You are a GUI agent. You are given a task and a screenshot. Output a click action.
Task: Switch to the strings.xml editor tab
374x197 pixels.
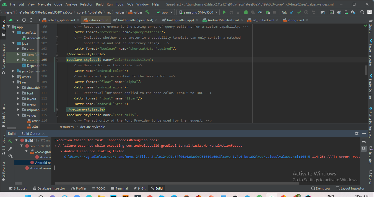click(x=296, y=20)
